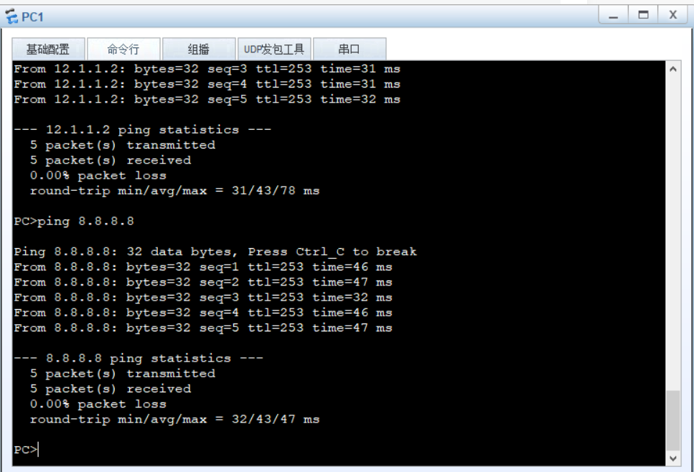The width and height of the screenshot is (694, 472).
Task: Select the 命令行 tab
Action: (123, 49)
